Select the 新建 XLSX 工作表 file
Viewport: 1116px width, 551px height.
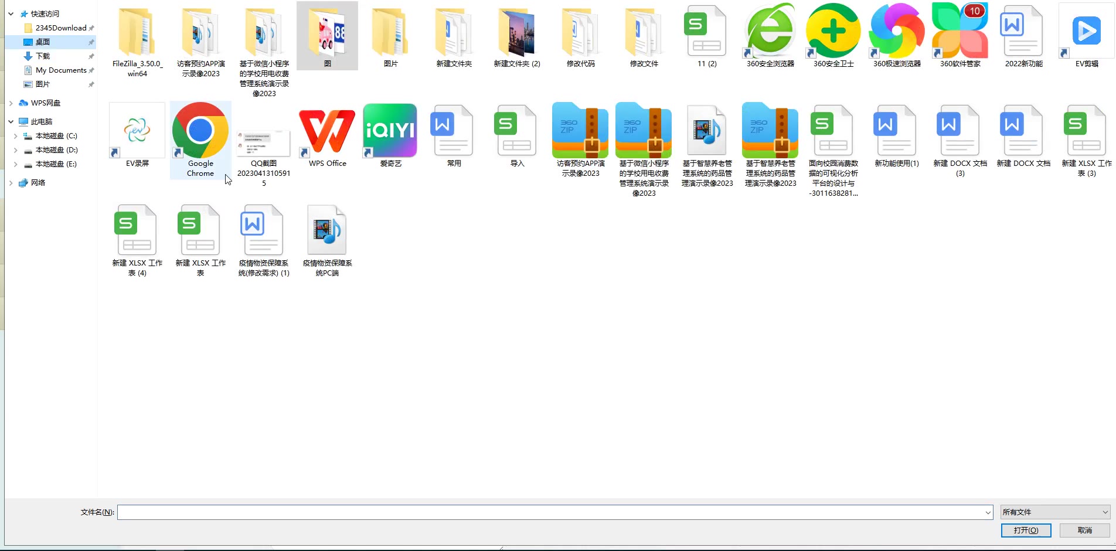pos(200,240)
